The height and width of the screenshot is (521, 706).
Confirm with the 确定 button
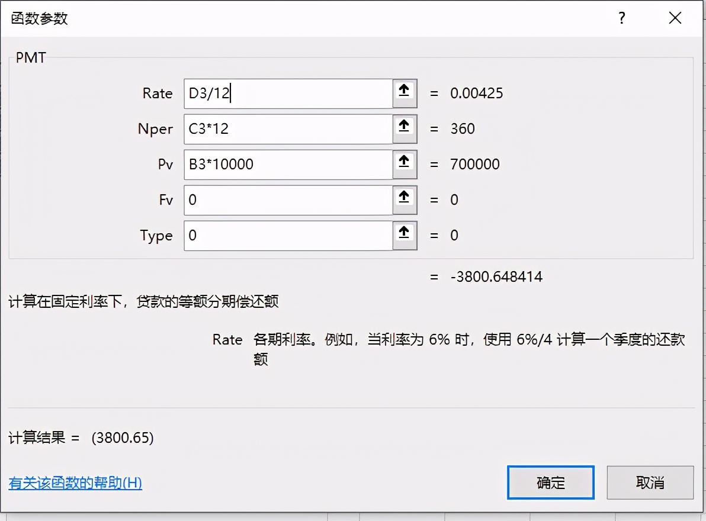click(550, 483)
